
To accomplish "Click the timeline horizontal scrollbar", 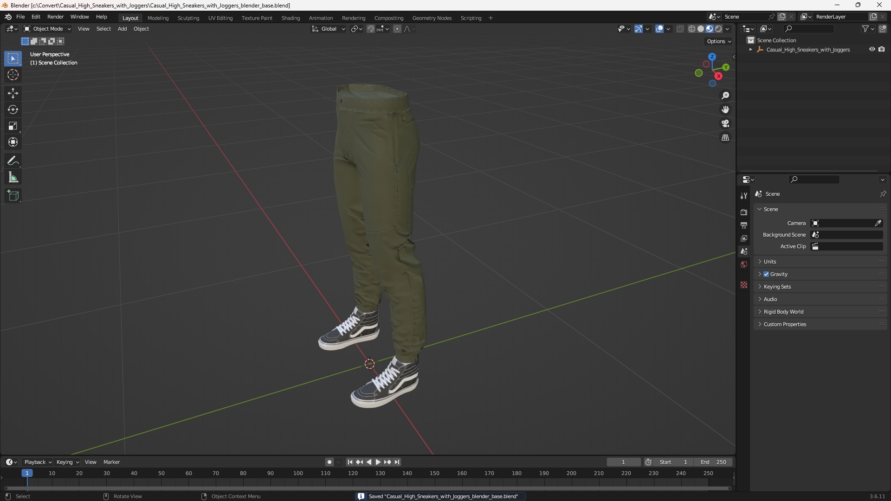I will [368, 488].
